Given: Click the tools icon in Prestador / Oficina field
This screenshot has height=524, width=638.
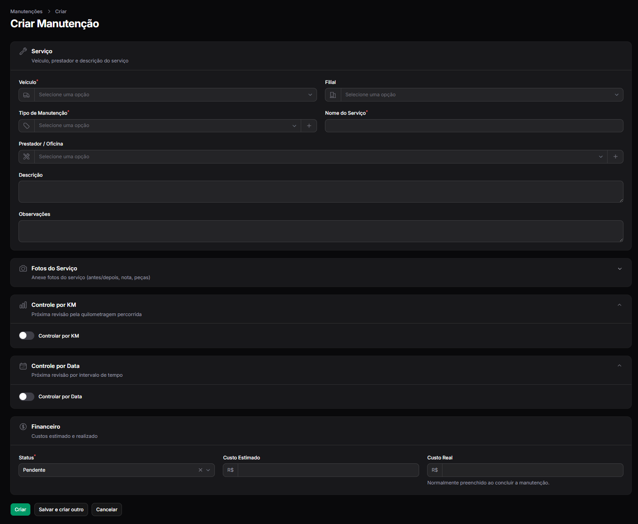Looking at the screenshot, I should pos(26,156).
